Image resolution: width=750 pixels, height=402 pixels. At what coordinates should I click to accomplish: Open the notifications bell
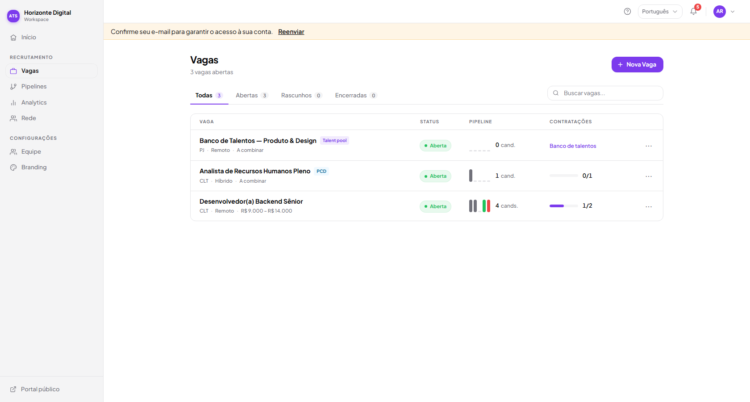point(693,12)
